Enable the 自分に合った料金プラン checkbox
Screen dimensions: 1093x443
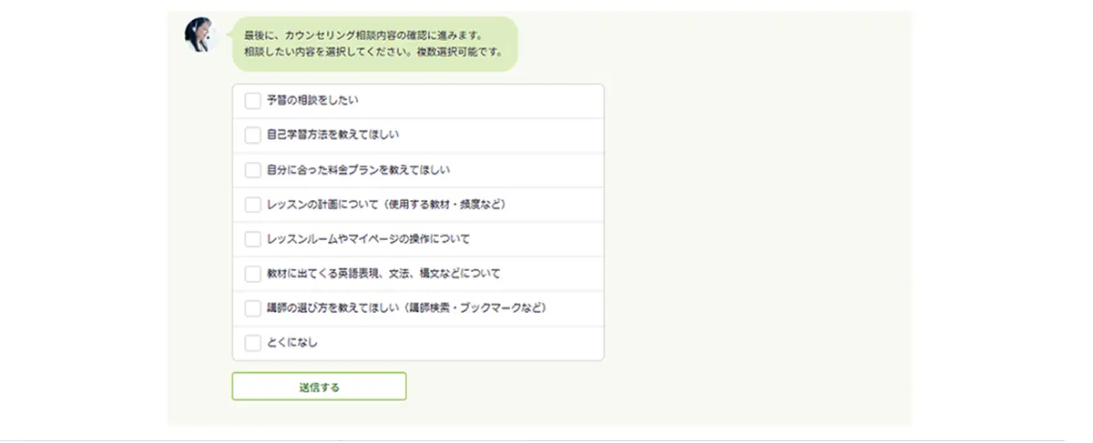[253, 170]
